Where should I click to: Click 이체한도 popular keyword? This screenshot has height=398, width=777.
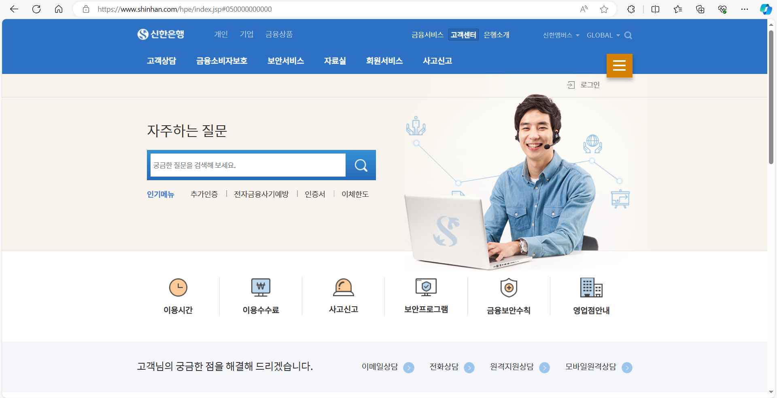(355, 194)
